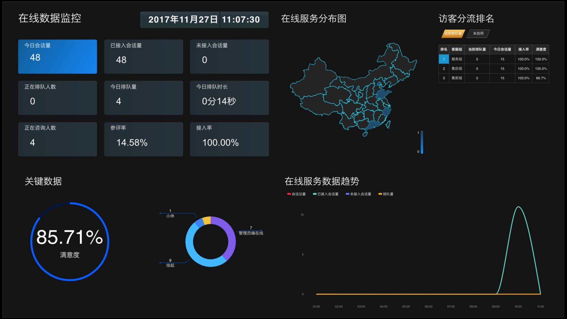The image size is (567, 319).
Task: Click the 66.7% satisfaction cell for 售前组
Action: (x=541, y=78)
